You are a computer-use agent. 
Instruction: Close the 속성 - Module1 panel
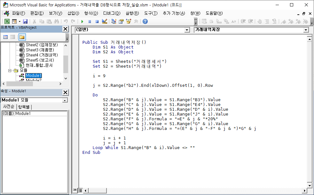[x=66, y=93]
